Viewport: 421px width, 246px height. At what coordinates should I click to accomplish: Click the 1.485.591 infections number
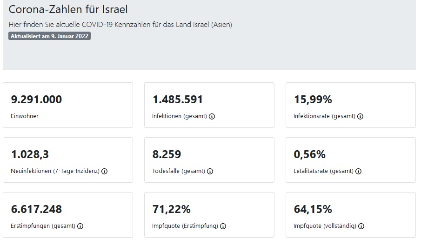(x=178, y=100)
